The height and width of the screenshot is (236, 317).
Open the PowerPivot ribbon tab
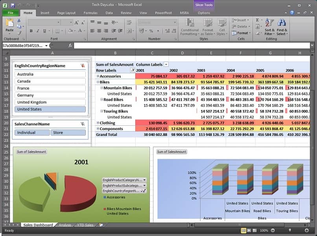[163, 13]
